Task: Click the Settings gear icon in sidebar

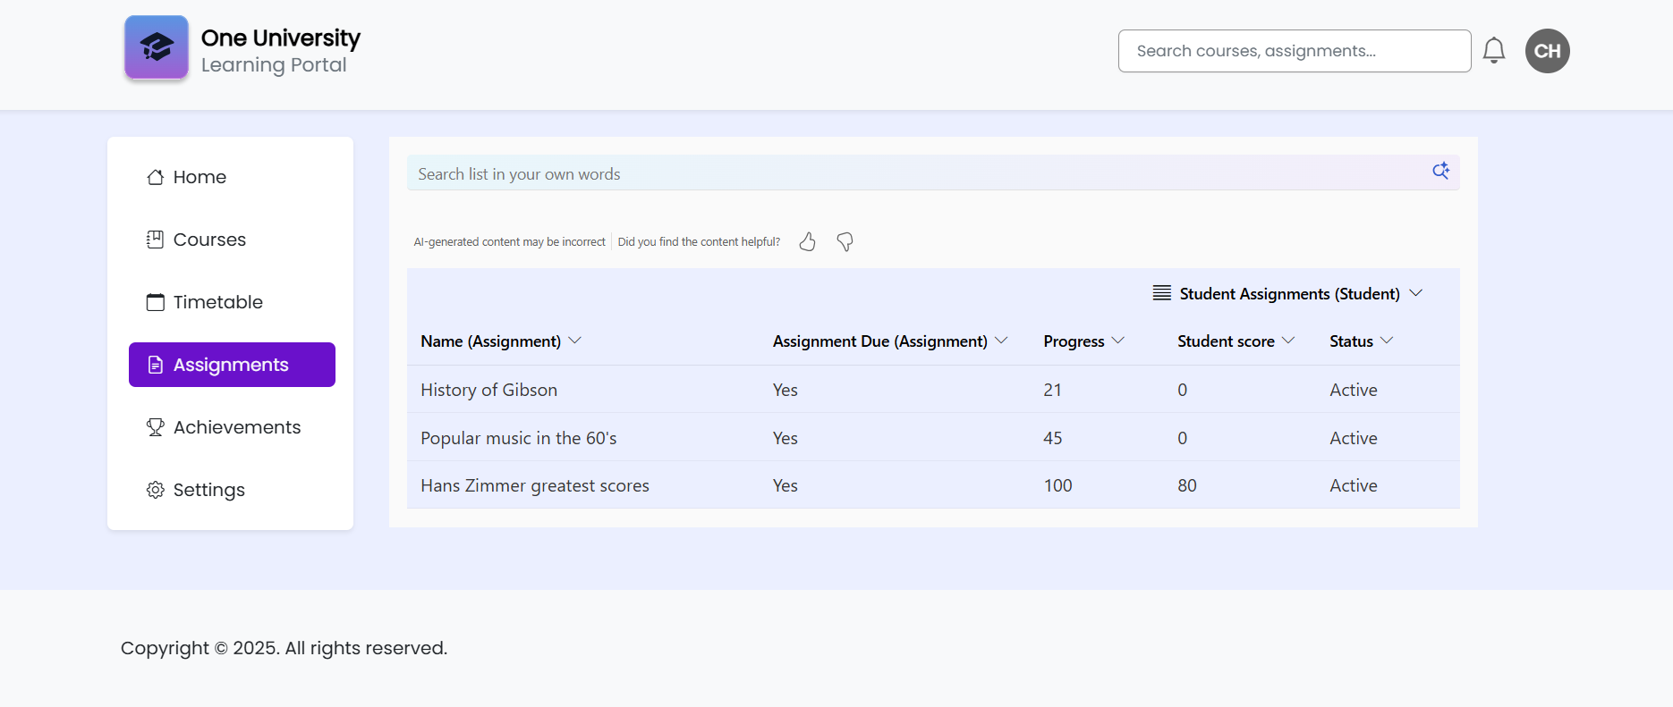Action: pyautogui.click(x=156, y=490)
